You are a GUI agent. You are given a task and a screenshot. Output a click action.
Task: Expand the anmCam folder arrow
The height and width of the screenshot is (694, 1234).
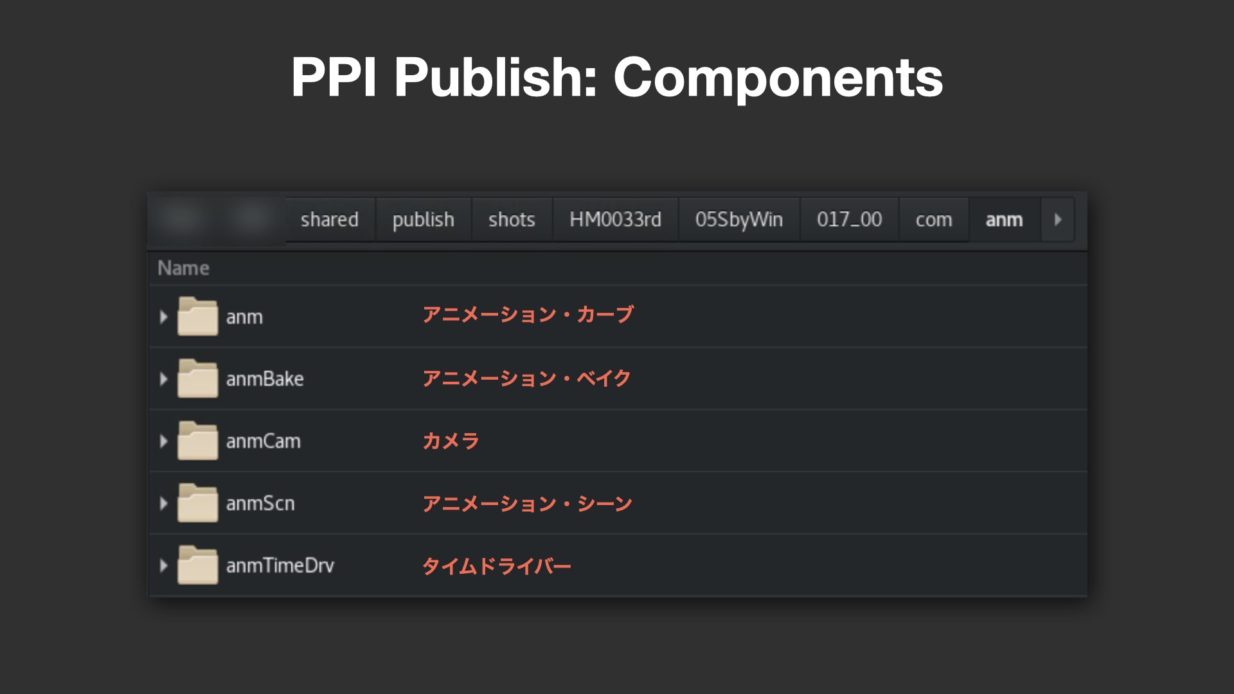point(163,441)
